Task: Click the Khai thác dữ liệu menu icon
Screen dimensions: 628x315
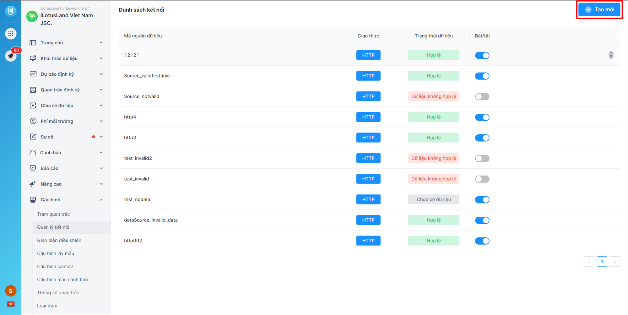Action: click(x=33, y=58)
